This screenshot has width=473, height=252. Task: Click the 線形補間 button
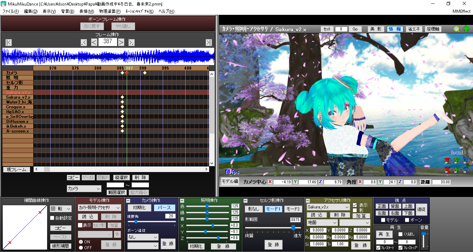pos(61,246)
